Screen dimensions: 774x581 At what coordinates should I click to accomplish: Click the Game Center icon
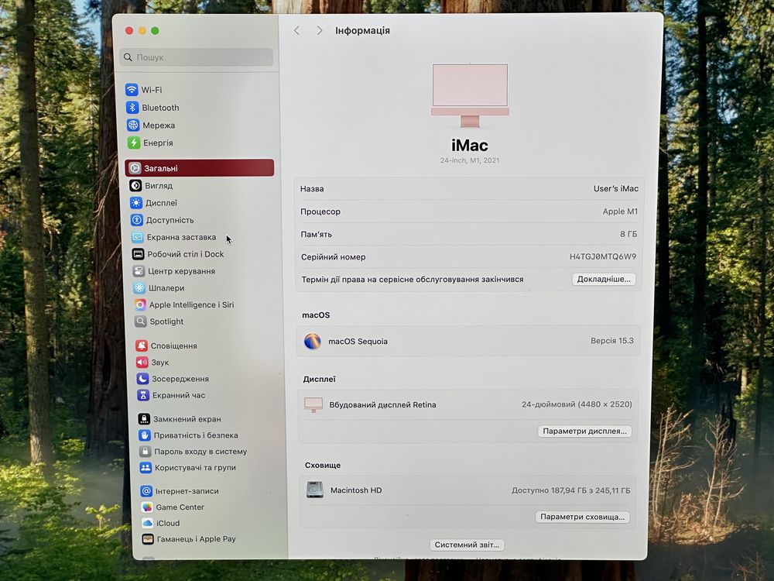(147, 507)
